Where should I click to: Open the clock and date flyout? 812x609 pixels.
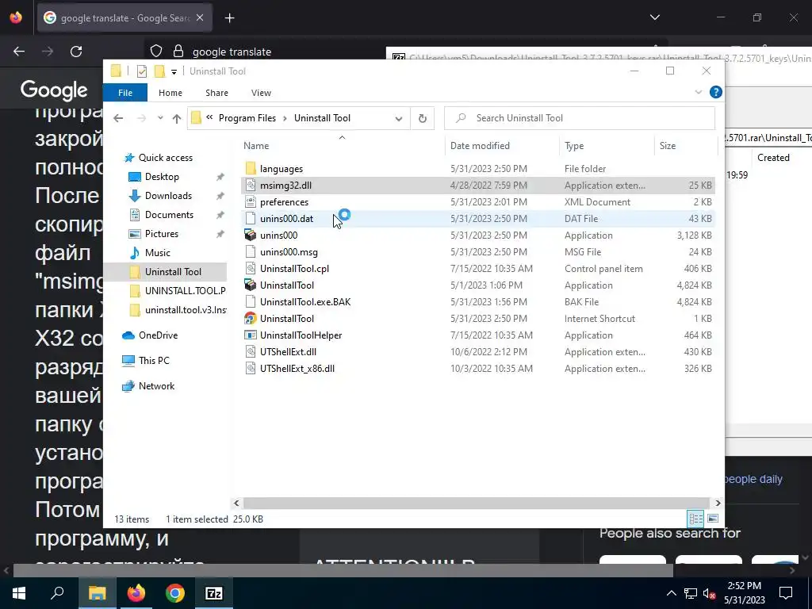[744, 593]
